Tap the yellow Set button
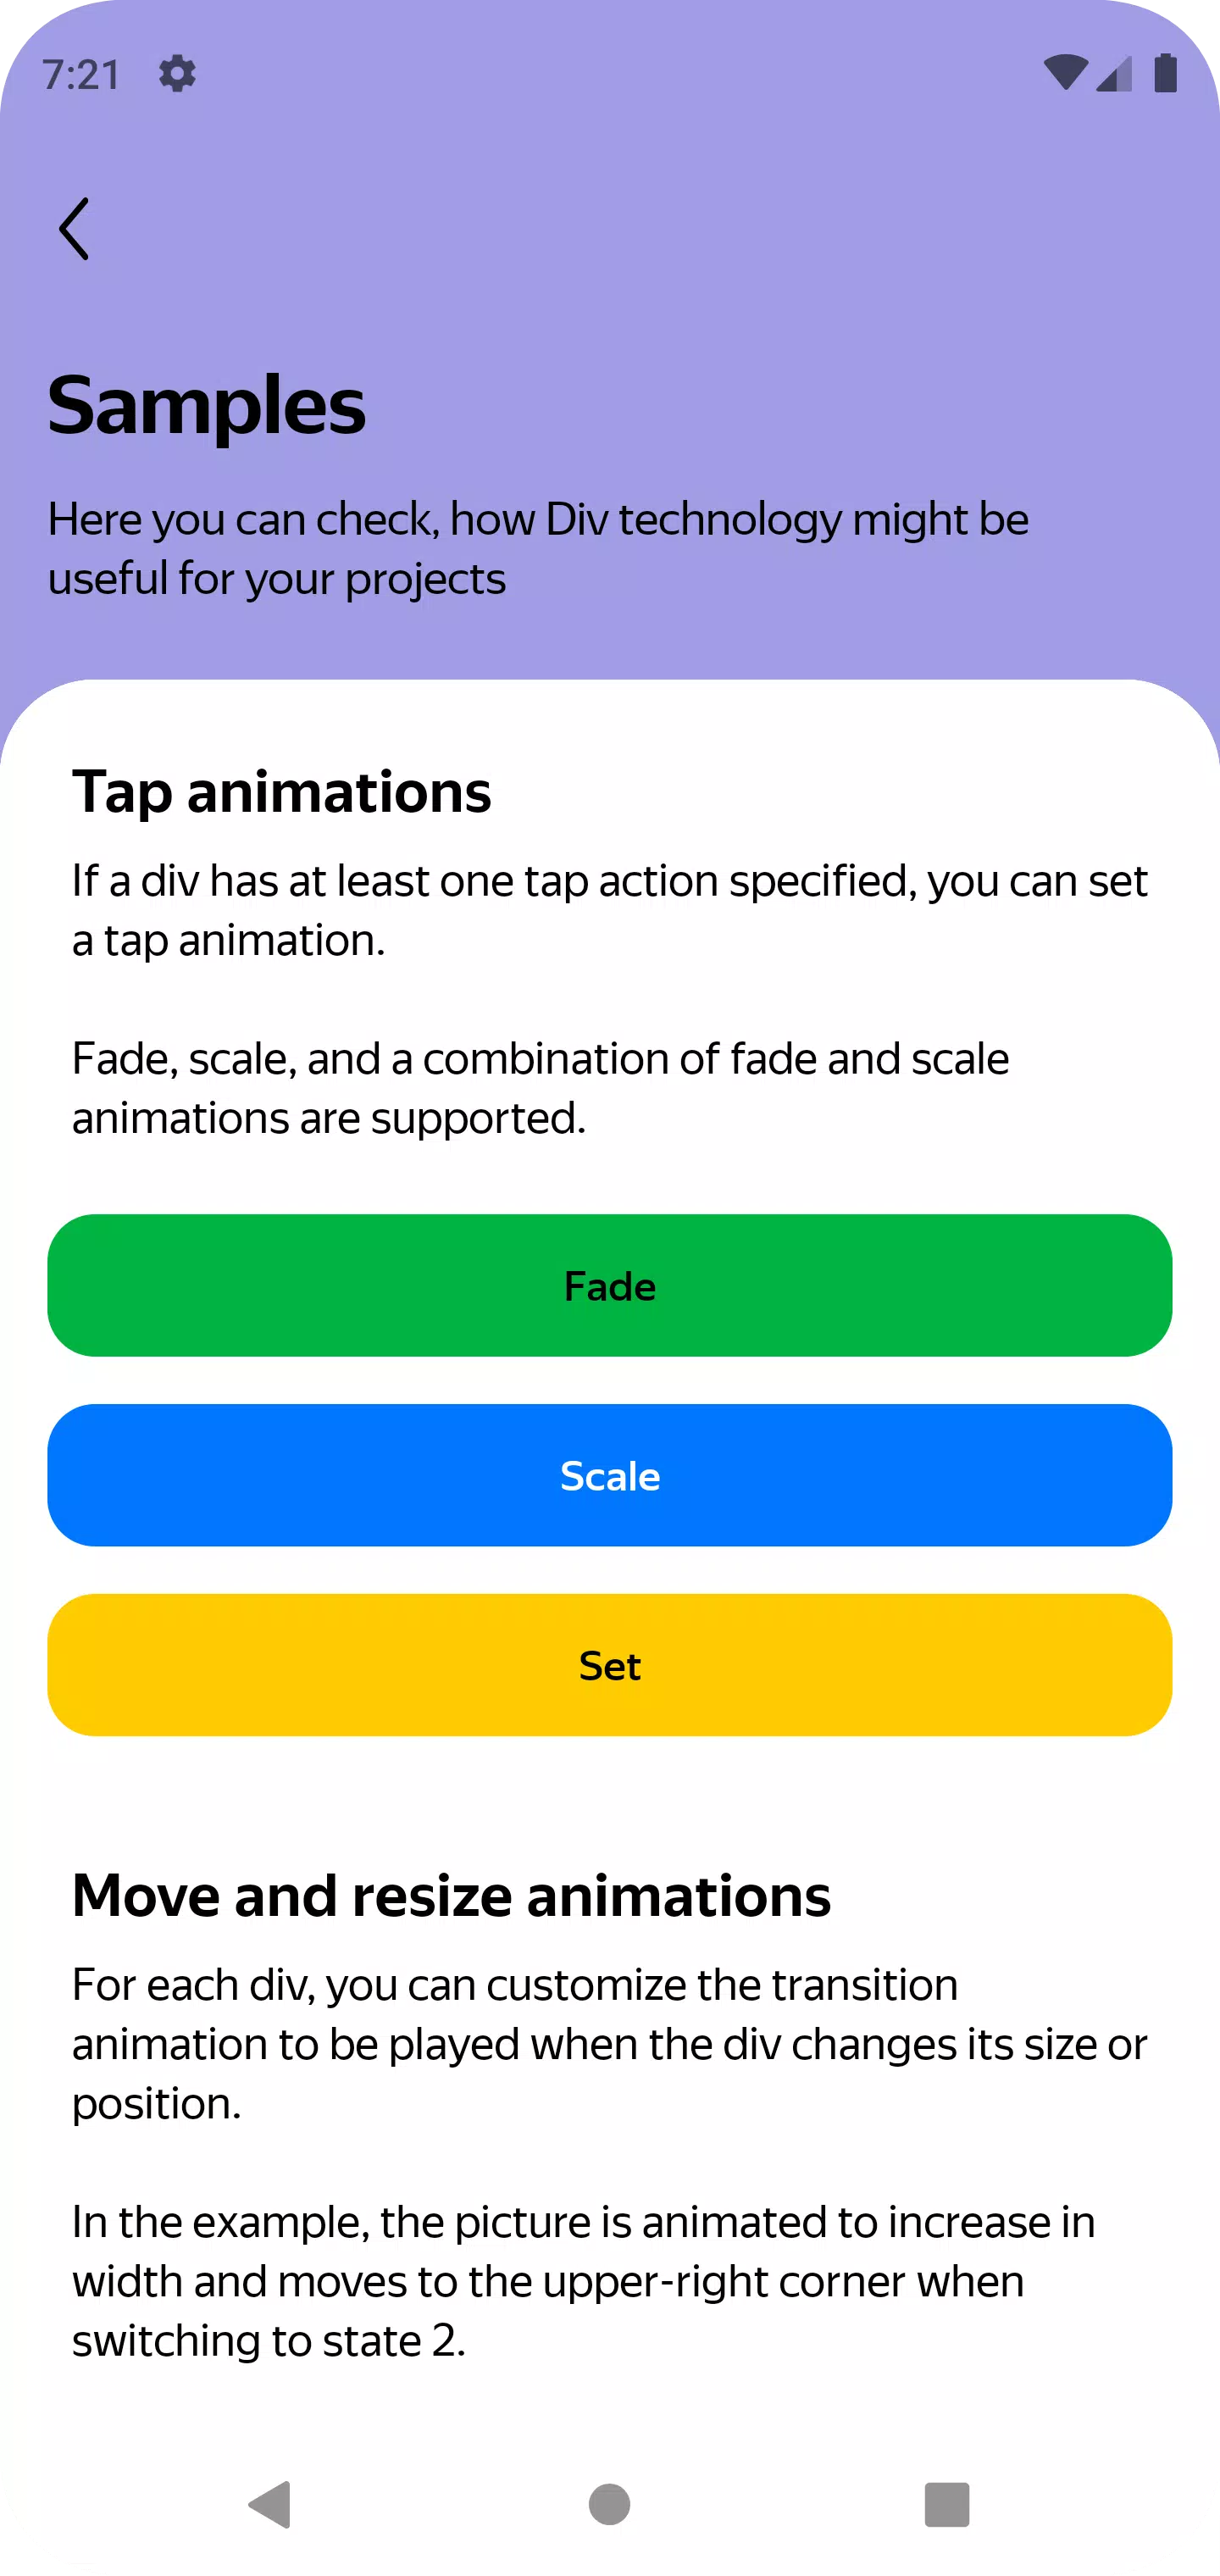 [x=610, y=1665]
